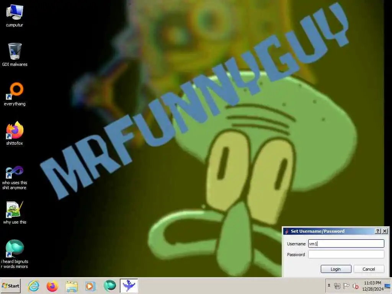Viewport: 392px width, 294px height.
Task: Click the Login button
Action: 336,269
